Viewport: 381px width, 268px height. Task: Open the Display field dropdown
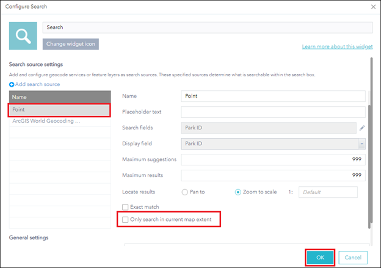point(361,143)
